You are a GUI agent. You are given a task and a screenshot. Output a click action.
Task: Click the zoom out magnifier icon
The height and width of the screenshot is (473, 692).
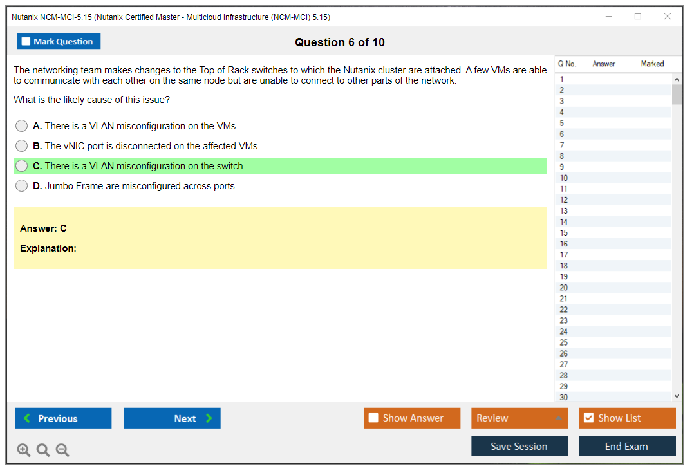click(62, 450)
